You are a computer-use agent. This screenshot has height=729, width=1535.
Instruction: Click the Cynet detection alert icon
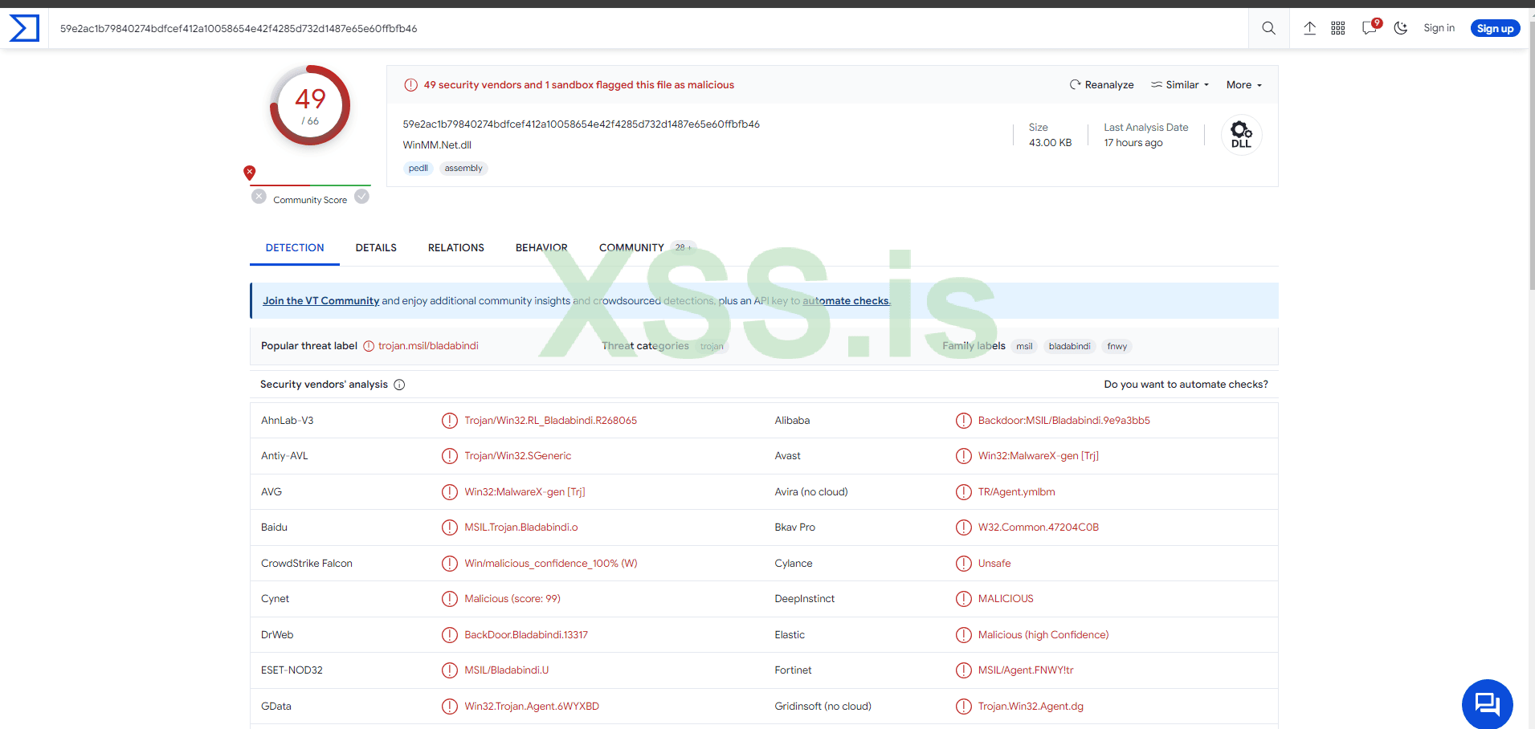point(450,599)
